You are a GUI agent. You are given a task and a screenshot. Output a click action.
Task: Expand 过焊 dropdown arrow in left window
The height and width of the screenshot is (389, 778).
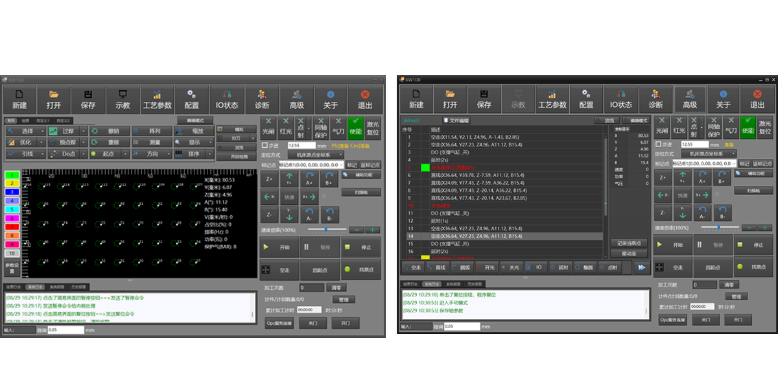click(x=84, y=131)
